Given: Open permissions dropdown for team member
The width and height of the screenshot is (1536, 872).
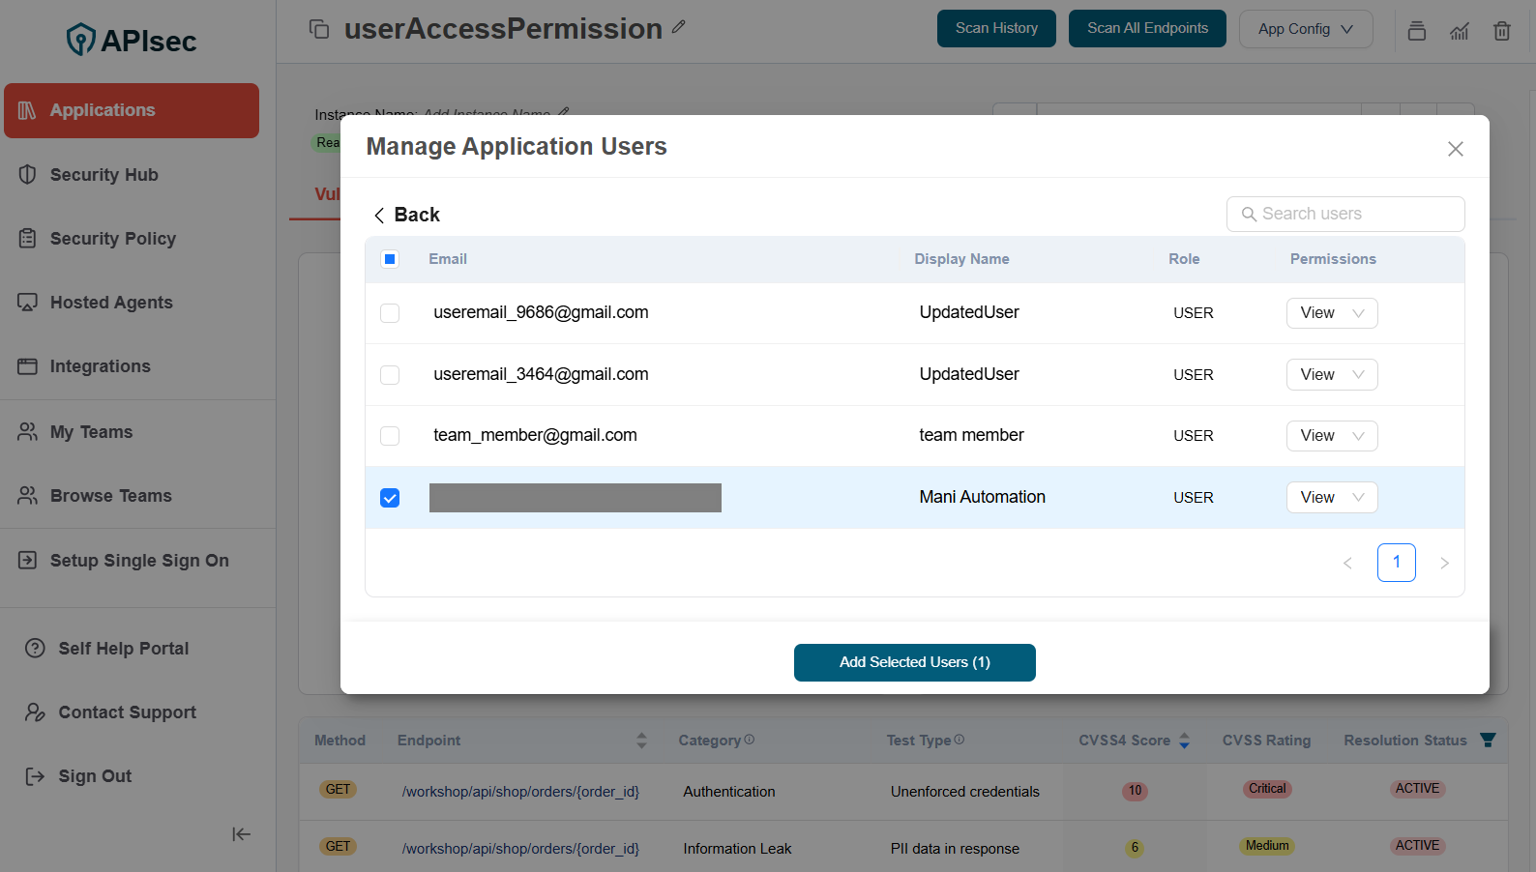Looking at the screenshot, I should tap(1331, 436).
